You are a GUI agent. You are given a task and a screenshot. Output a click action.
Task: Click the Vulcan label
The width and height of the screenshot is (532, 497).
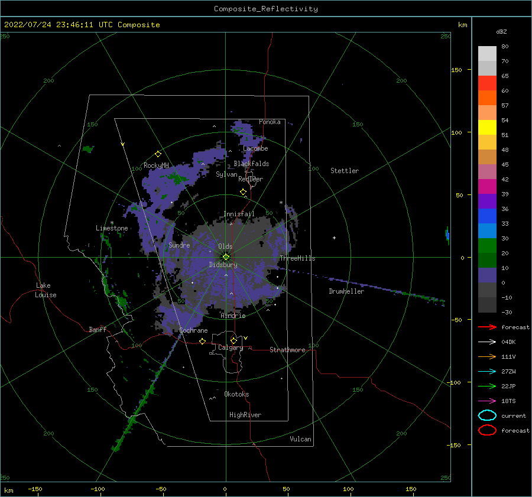click(x=301, y=439)
